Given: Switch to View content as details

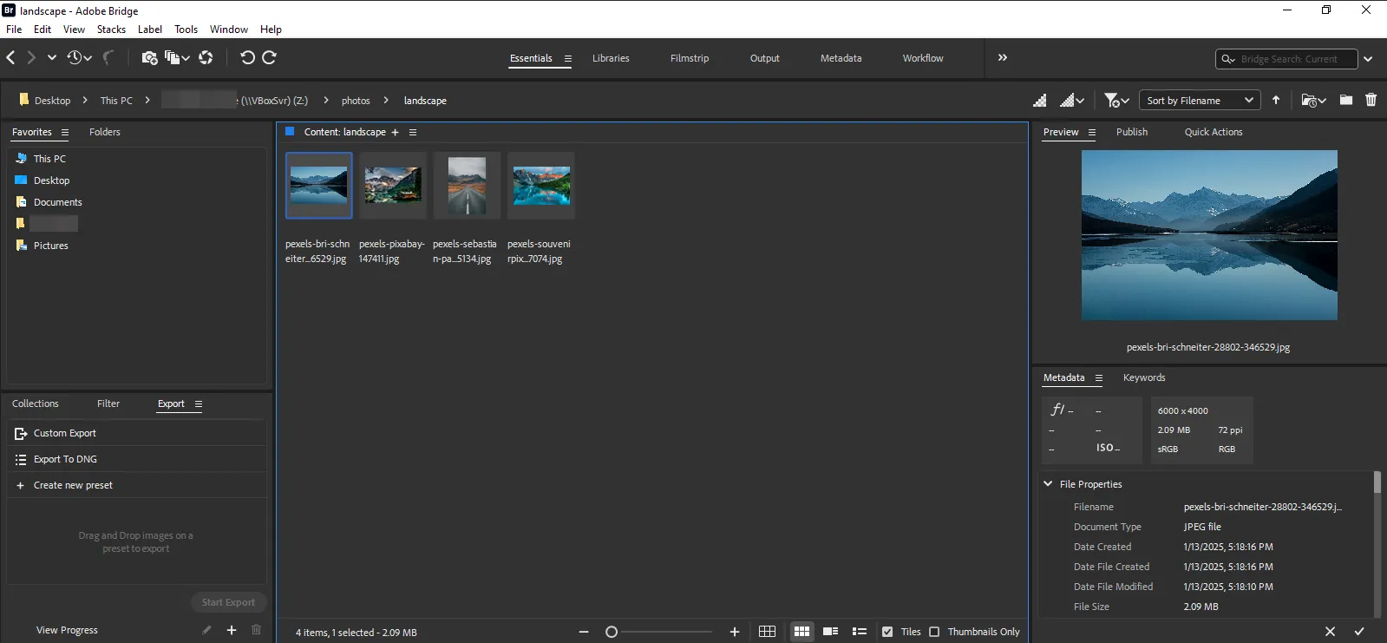Looking at the screenshot, I should coord(830,632).
